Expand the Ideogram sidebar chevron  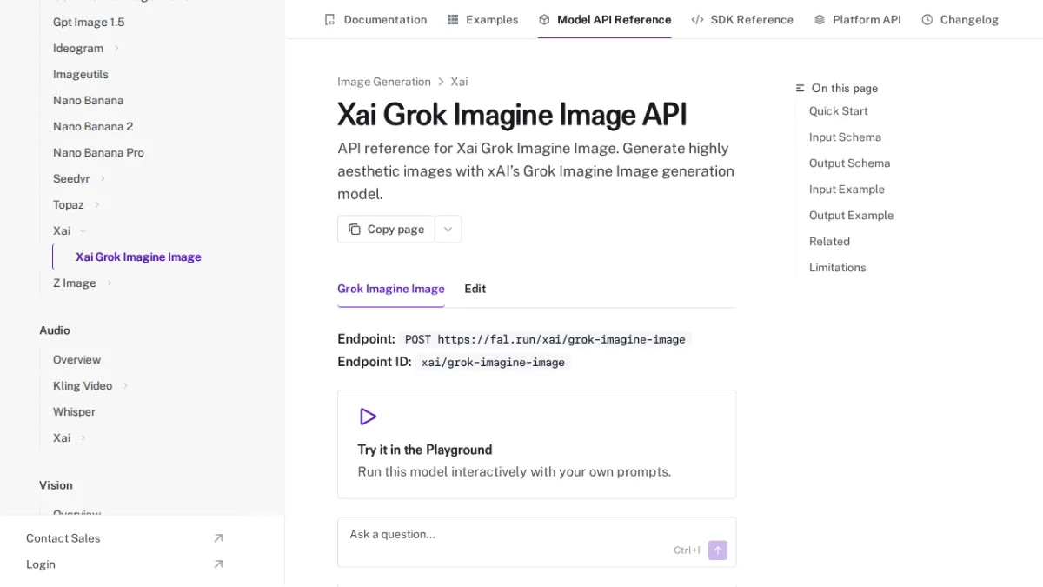point(116,48)
